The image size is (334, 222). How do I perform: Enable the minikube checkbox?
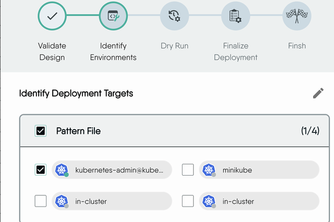tap(188, 170)
